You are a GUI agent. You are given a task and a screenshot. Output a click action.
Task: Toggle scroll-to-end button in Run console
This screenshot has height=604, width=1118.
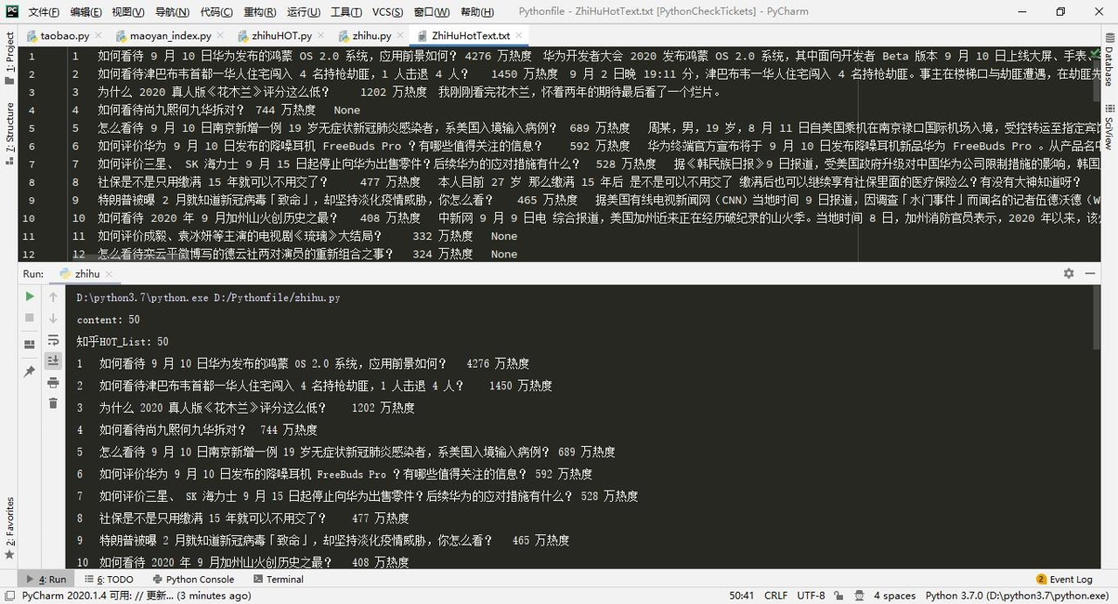(x=53, y=360)
